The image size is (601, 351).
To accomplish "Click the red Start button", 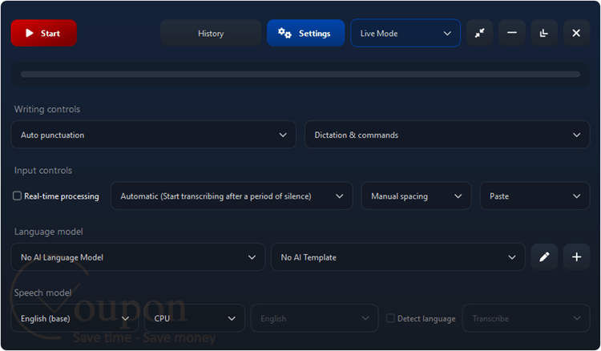I will pyautogui.click(x=44, y=34).
